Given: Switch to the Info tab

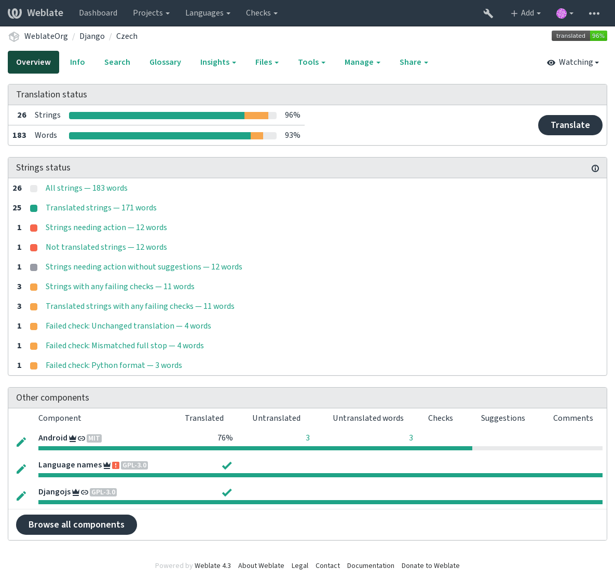Looking at the screenshot, I should tap(77, 62).
